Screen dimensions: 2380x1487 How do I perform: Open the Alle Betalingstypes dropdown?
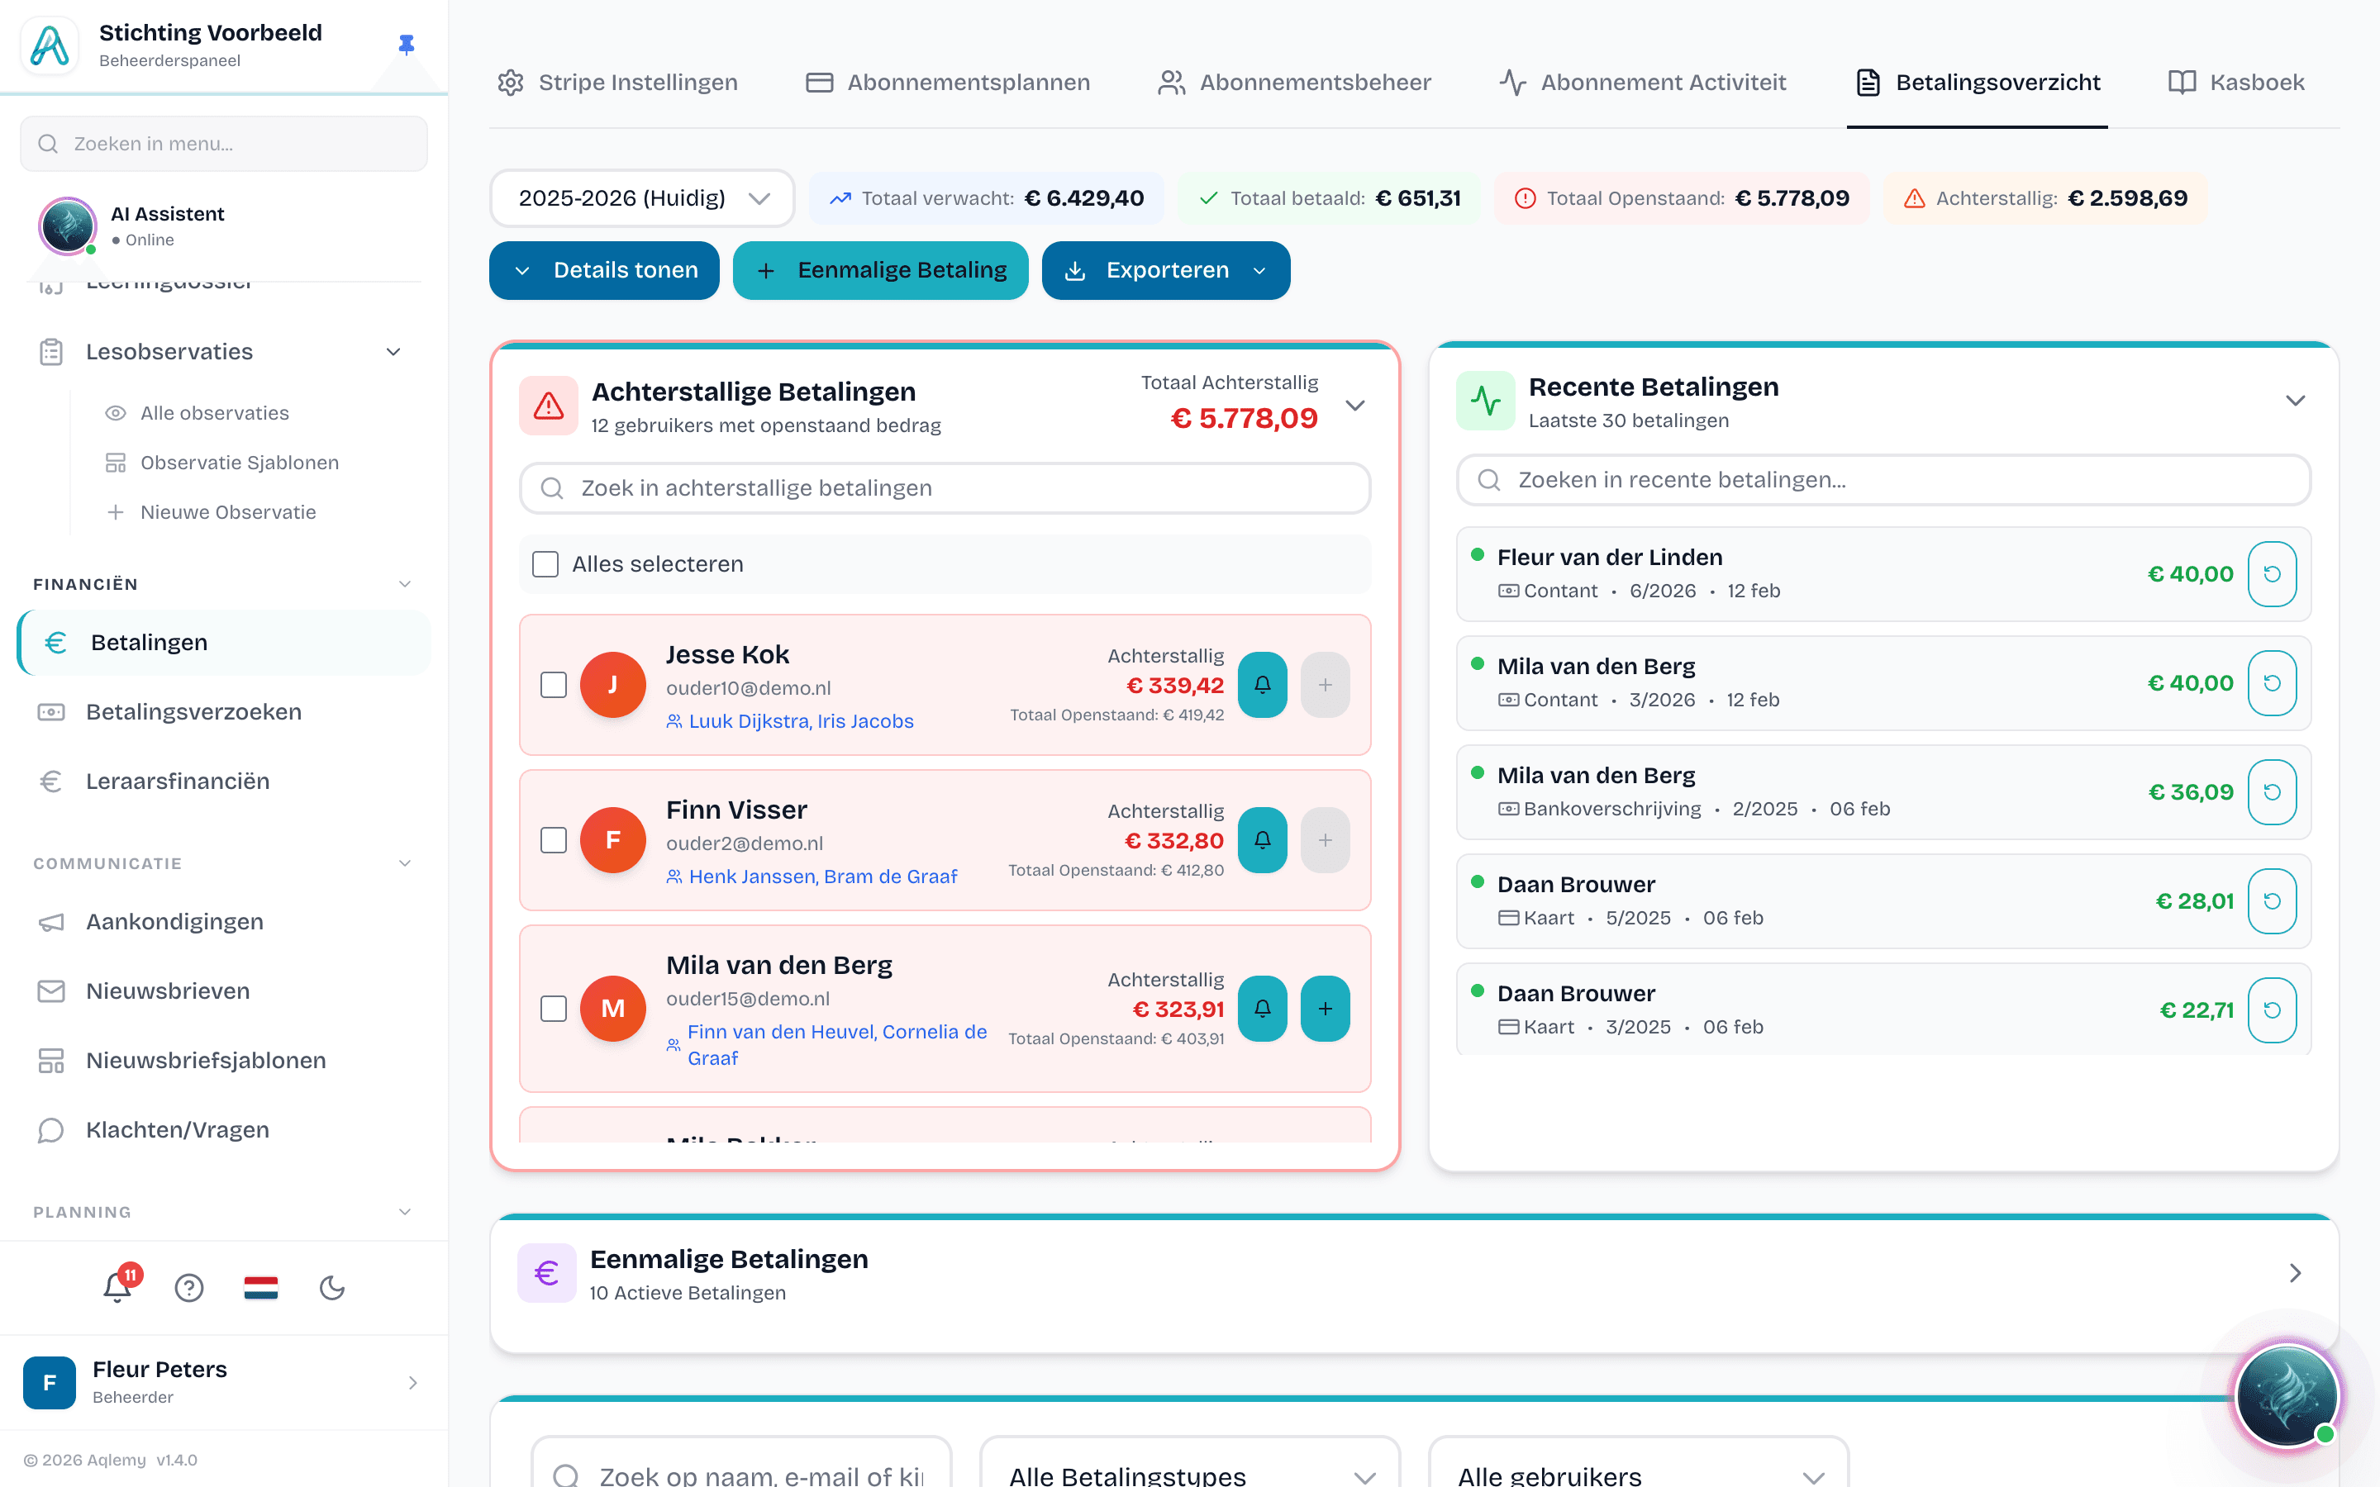[1190, 1463]
